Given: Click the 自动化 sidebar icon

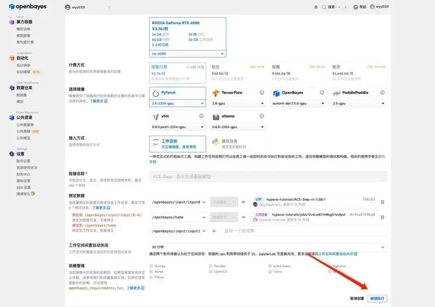Looking at the screenshot, I should 12,58.
